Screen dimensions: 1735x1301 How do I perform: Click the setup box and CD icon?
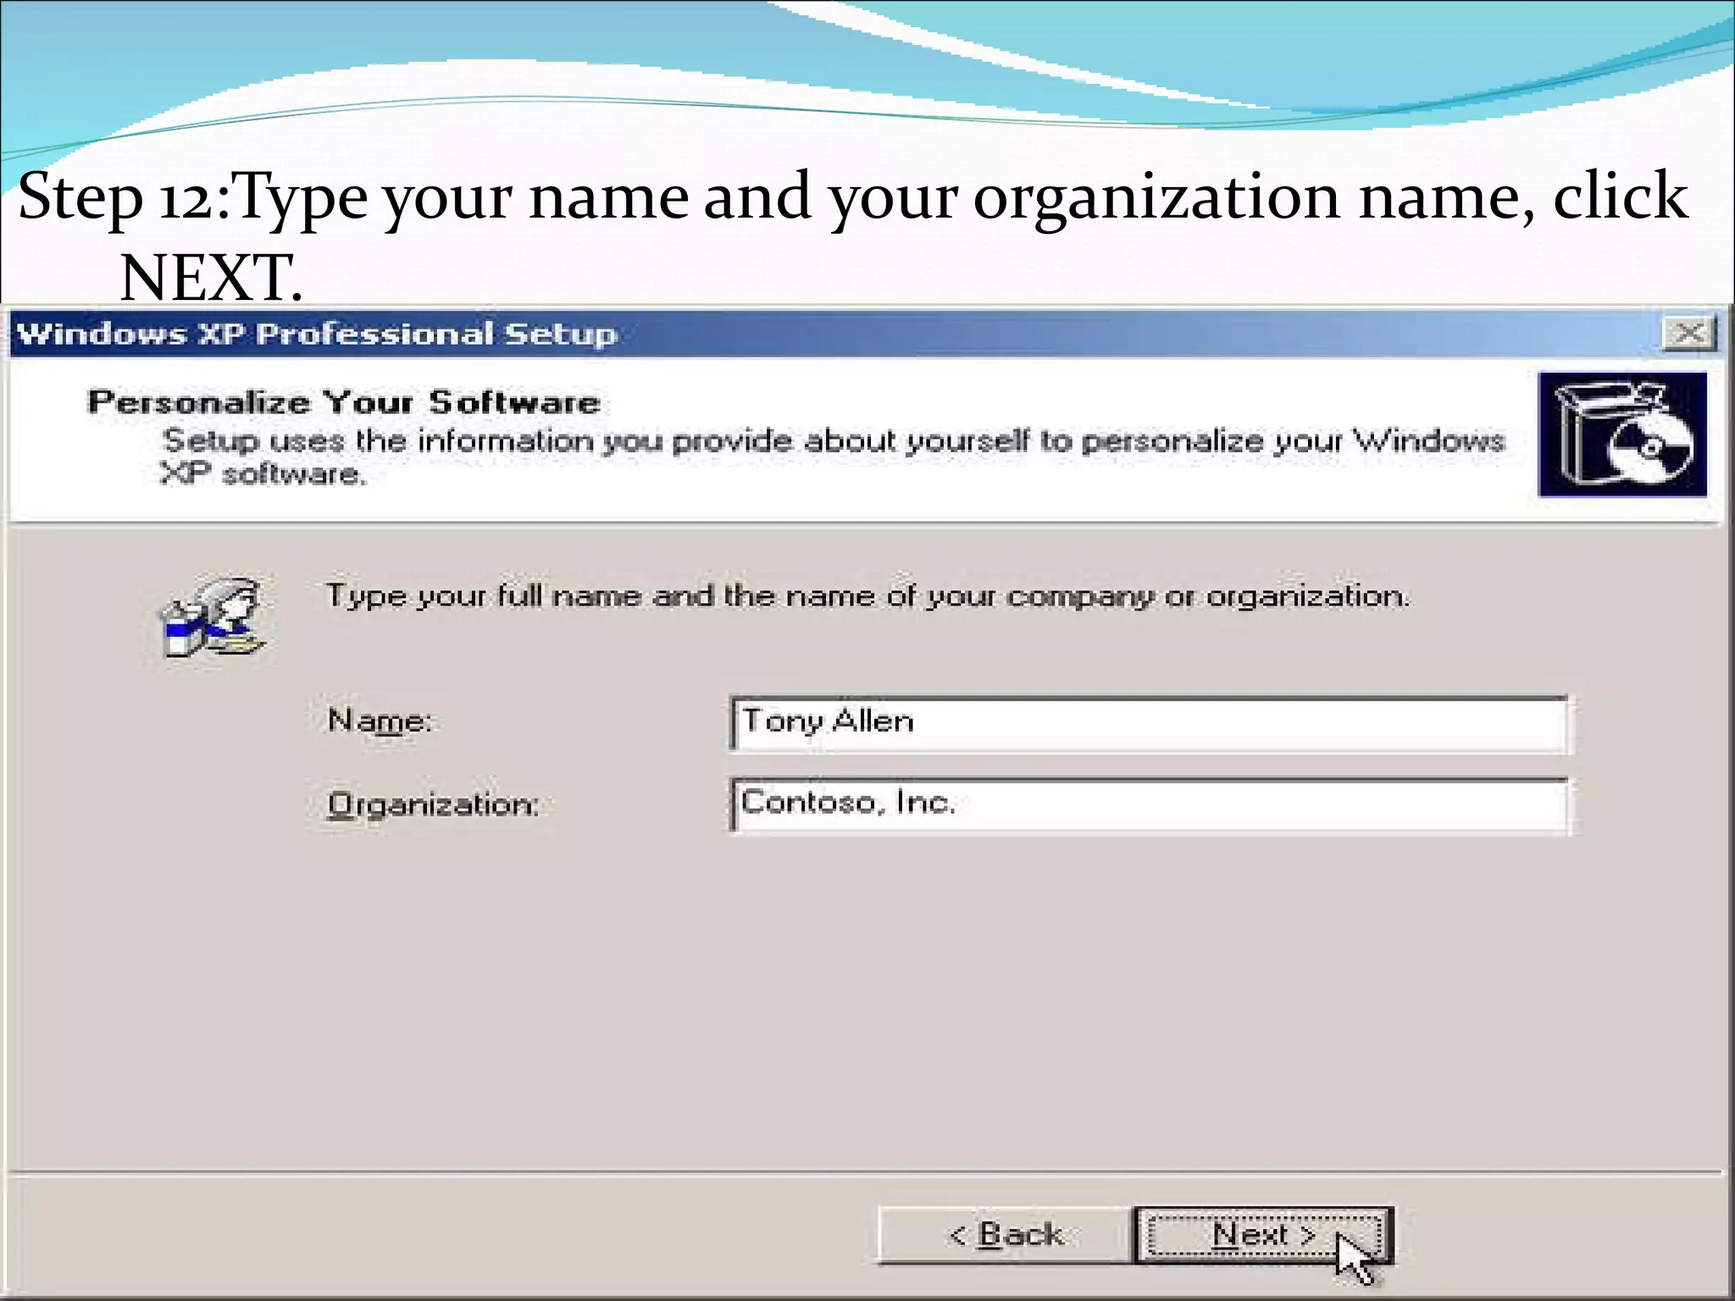[1622, 434]
